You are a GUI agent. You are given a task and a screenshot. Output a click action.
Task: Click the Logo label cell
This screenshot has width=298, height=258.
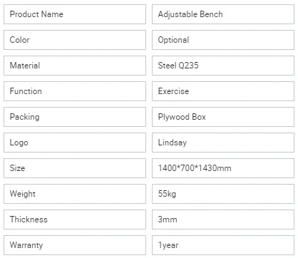click(75, 143)
